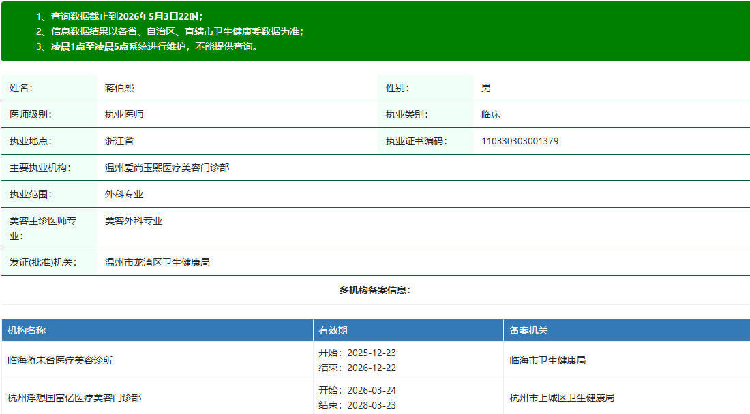Click the 执业证书编码 label
Viewport: 750px width, 414px height.
click(x=417, y=142)
